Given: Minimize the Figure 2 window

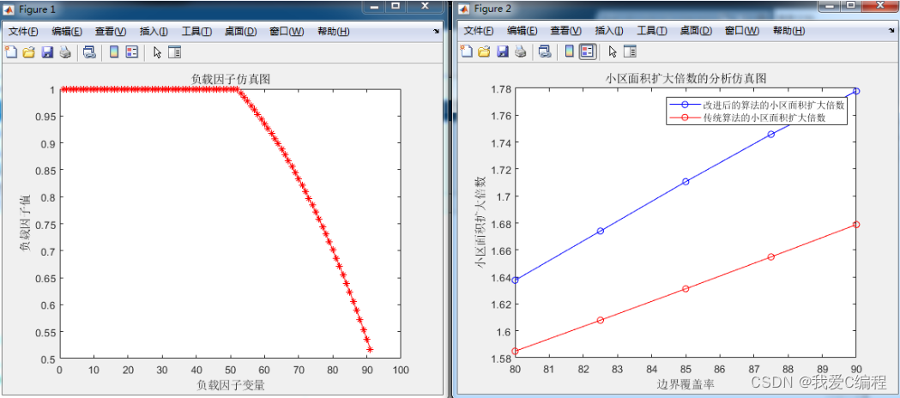Looking at the screenshot, I should [831, 5].
